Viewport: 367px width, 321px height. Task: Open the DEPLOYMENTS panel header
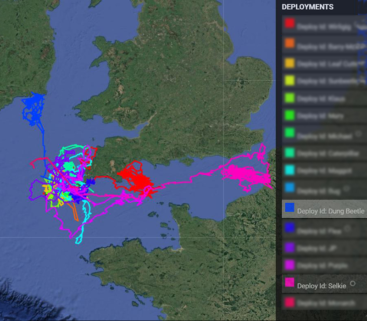(x=307, y=7)
